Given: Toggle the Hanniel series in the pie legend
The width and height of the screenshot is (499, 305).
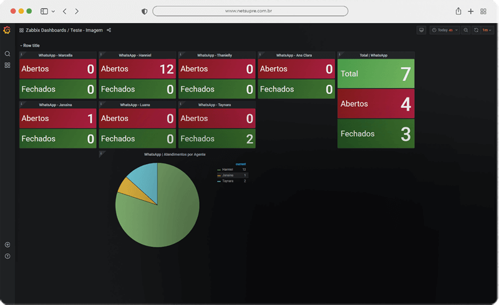Looking at the screenshot, I should tap(226, 170).
